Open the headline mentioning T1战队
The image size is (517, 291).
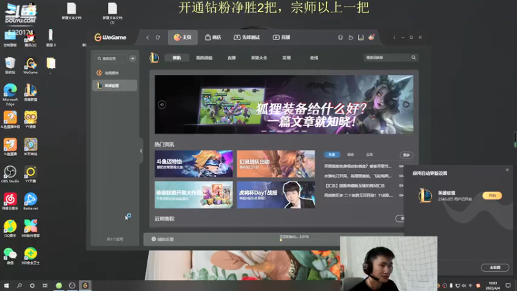pos(359,195)
